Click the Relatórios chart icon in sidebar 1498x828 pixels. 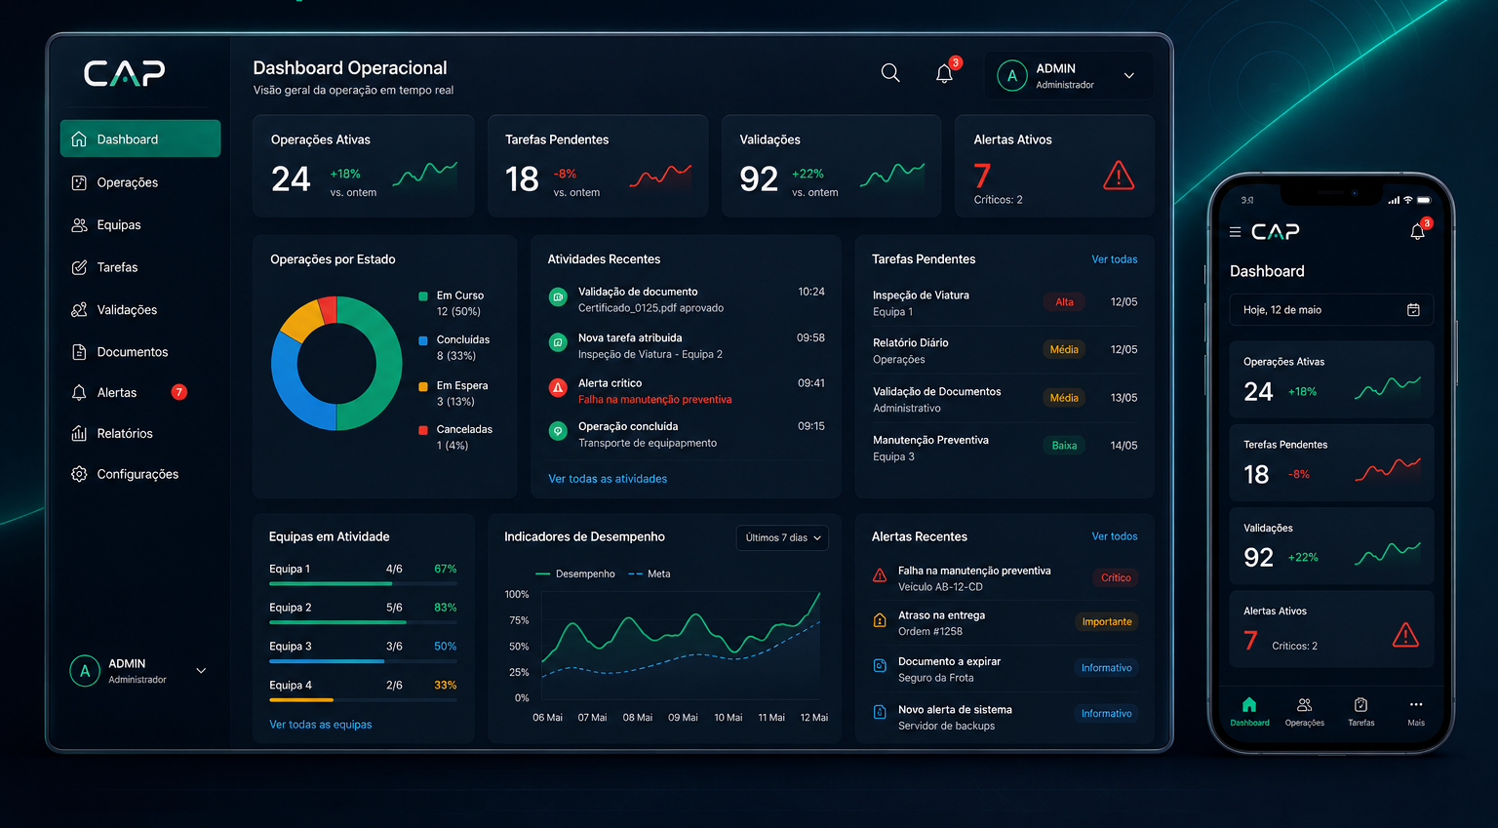tap(79, 433)
